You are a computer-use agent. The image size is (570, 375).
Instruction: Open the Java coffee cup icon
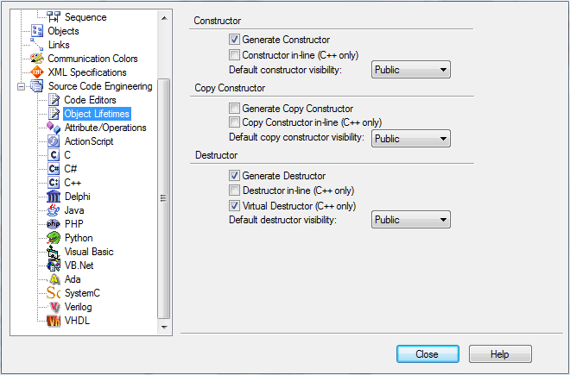tap(54, 210)
